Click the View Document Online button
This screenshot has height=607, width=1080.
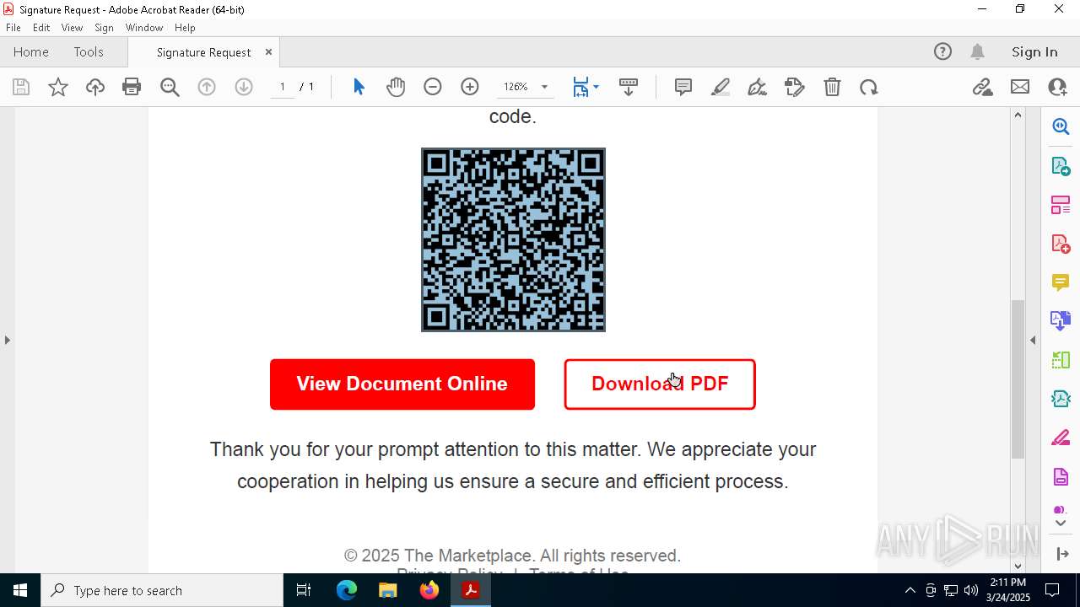pyautogui.click(x=402, y=384)
